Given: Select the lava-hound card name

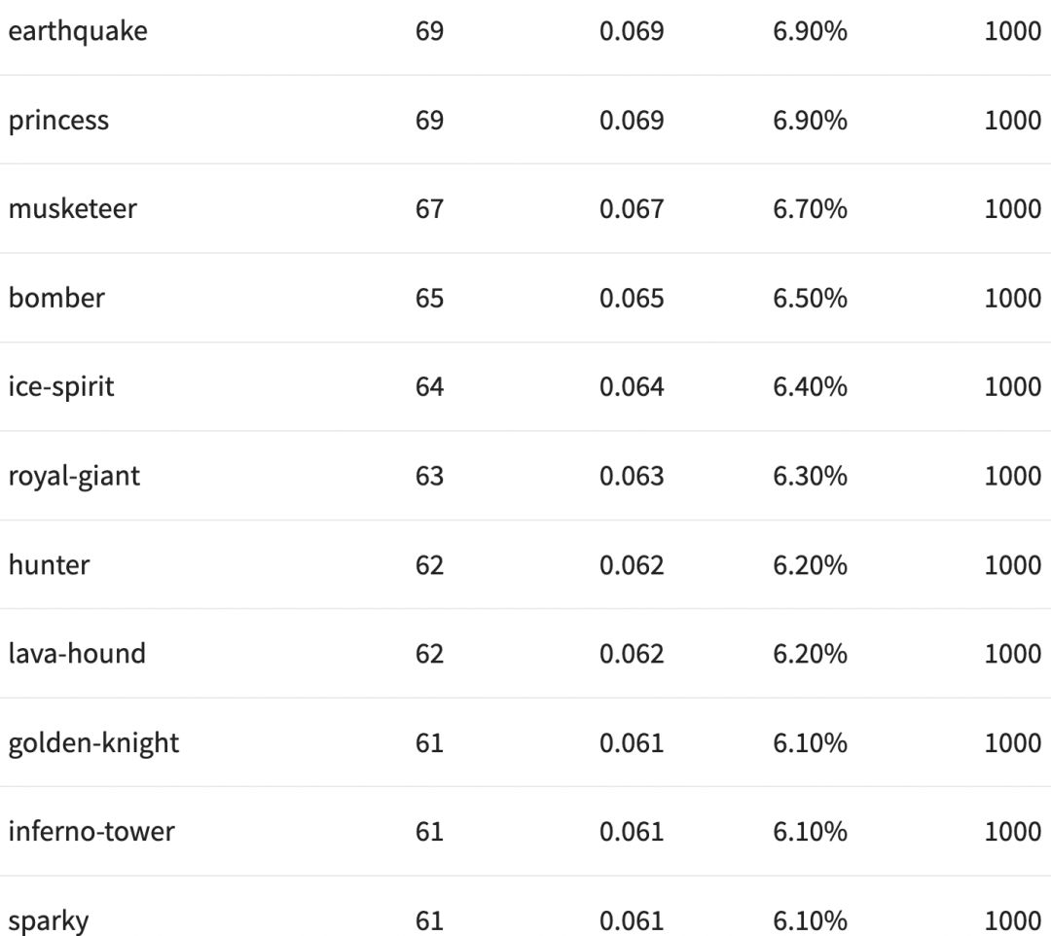Looking at the screenshot, I should 77,654.
